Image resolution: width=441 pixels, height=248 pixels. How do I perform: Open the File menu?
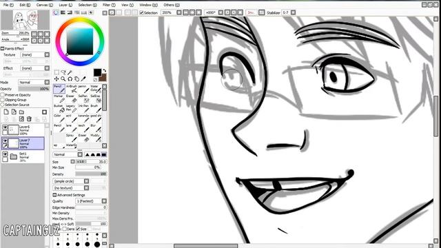(8, 5)
